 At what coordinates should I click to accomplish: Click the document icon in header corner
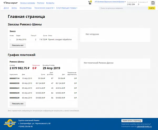click(153, 3)
